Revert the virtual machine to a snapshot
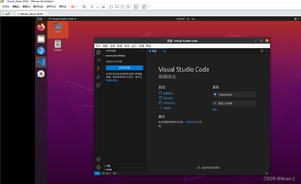The width and height of the screenshot is (301, 184). [98, 7]
